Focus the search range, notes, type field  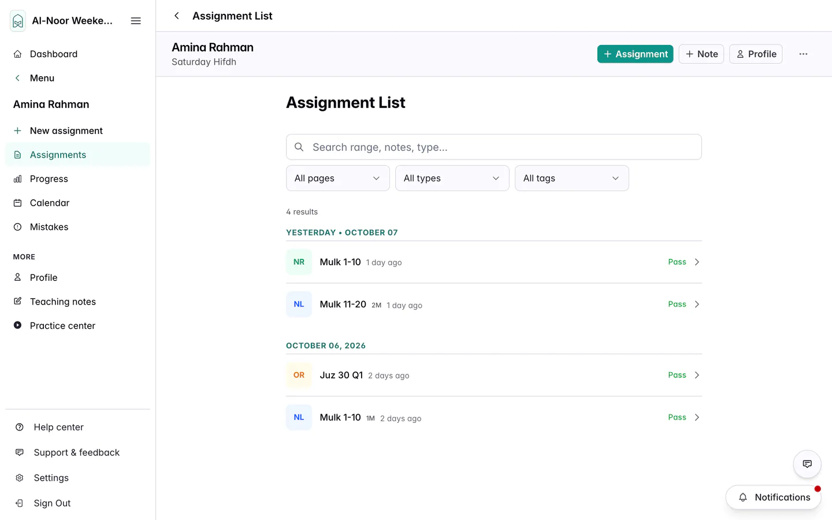point(494,147)
